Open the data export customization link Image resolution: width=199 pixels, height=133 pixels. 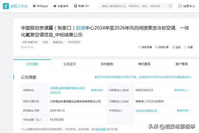coord(143,77)
